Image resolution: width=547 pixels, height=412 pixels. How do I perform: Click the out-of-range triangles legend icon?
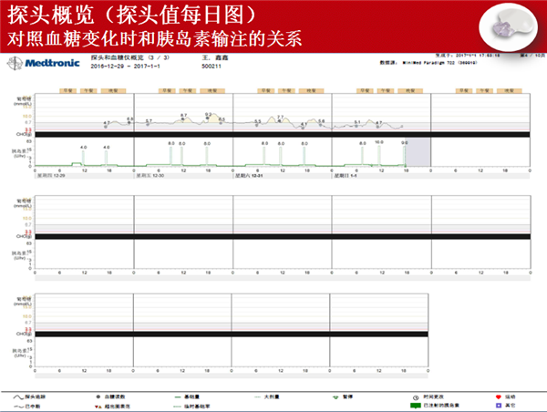[x=98, y=407]
